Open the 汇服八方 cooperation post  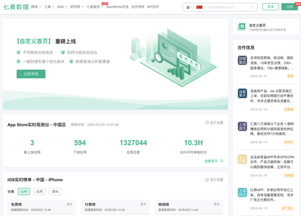(x=272, y=129)
